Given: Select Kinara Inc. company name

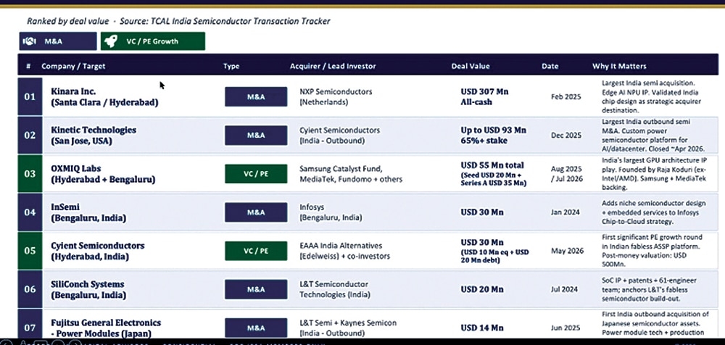Looking at the screenshot, I should [73, 91].
